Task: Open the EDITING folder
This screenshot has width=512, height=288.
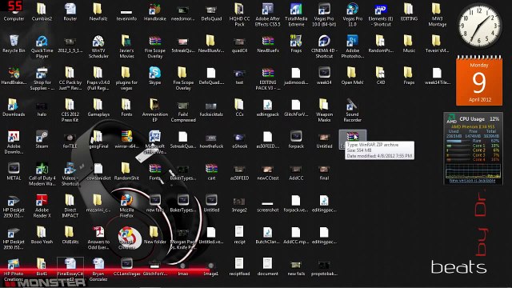Action: click(409, 12)
